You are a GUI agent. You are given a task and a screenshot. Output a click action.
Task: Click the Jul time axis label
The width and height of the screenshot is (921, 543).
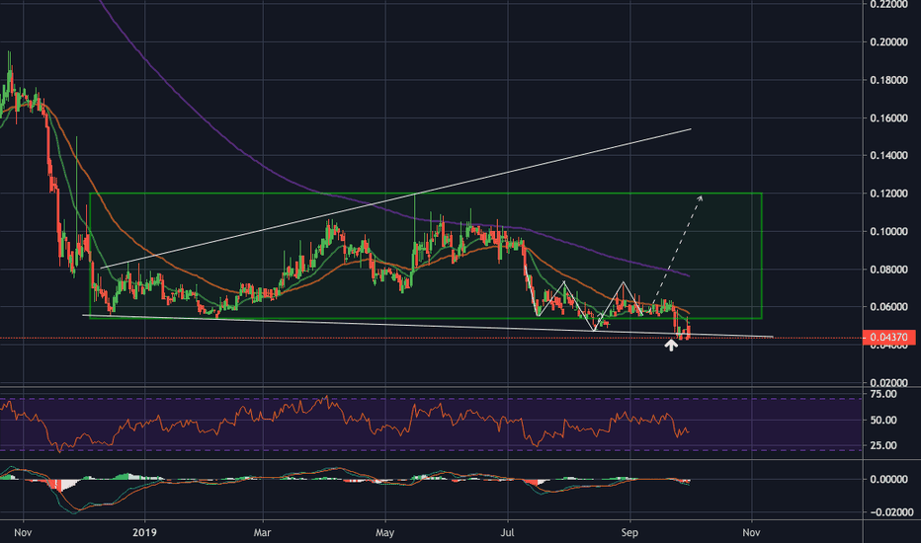(x=507, y=532)
